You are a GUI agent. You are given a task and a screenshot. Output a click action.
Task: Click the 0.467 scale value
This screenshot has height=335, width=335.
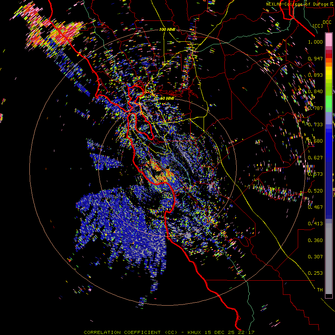(x=315, y=207)
